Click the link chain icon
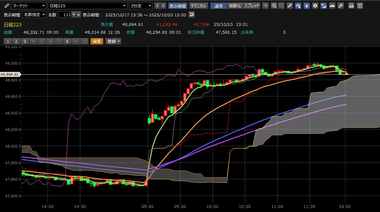The image size is (380, 212). point(7,6)
